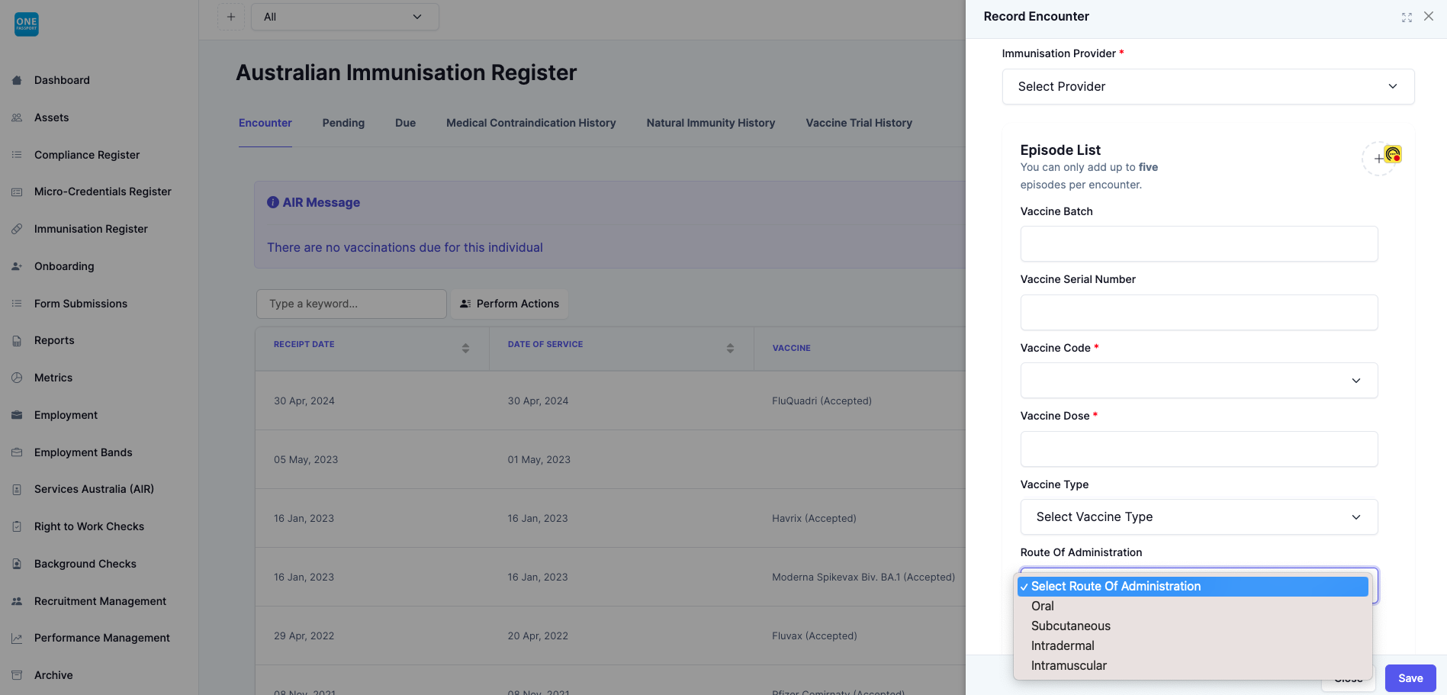Viewport: 1447px width, 695px height.
Task: Open Vaccine Trial History tab
Action: [859, 123]
